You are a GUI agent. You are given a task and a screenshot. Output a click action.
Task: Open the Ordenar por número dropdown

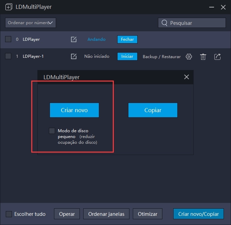[x=31, y=23]
